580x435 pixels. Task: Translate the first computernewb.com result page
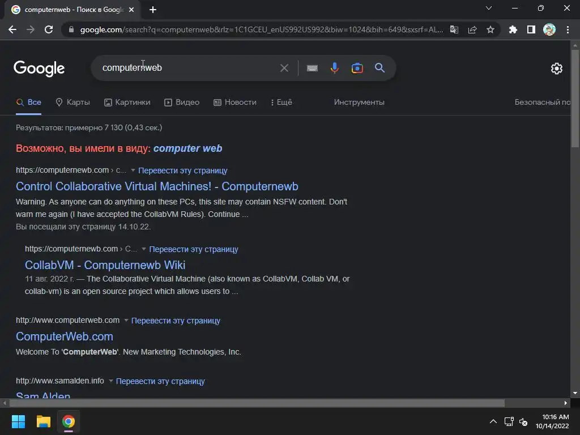(x=183, y=170)
